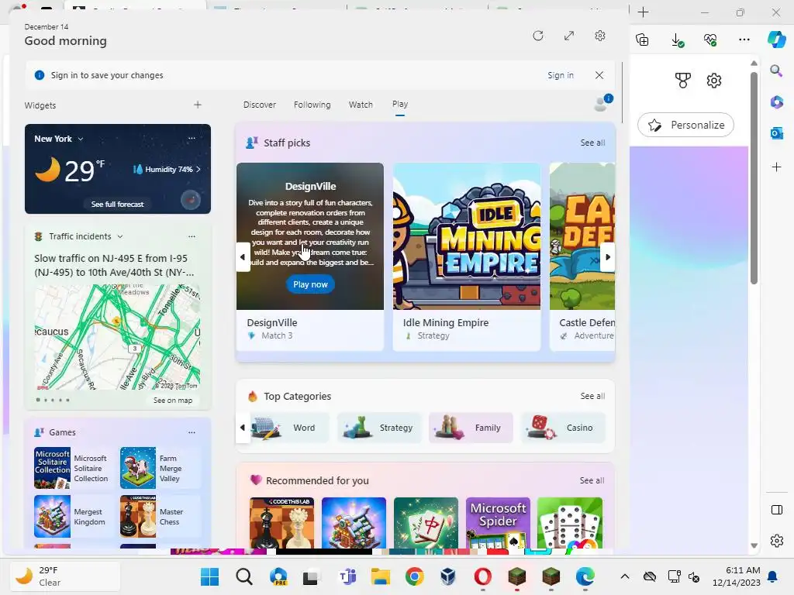Open taskbar Search

click(244, 576)
